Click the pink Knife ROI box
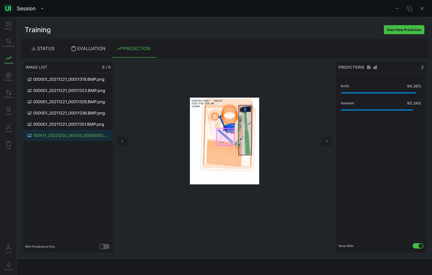432x275 pixels. click(x=225, y=137)
